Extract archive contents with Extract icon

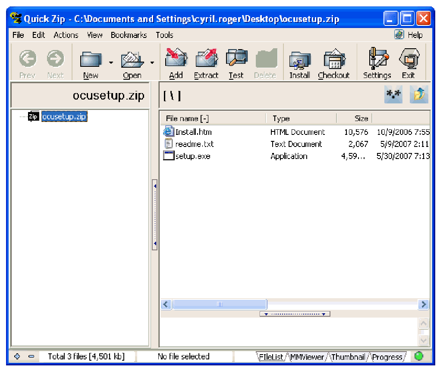206,58
